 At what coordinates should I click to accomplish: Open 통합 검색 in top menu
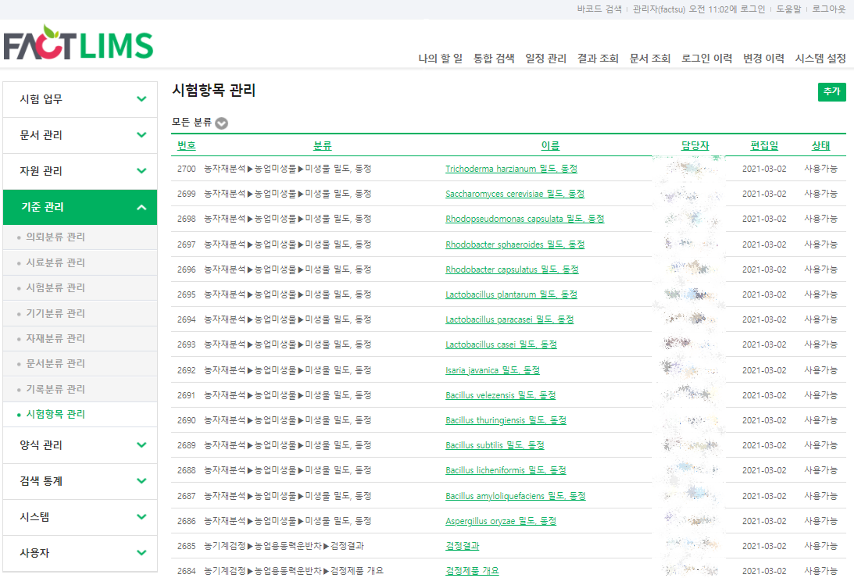coord(494,58)
